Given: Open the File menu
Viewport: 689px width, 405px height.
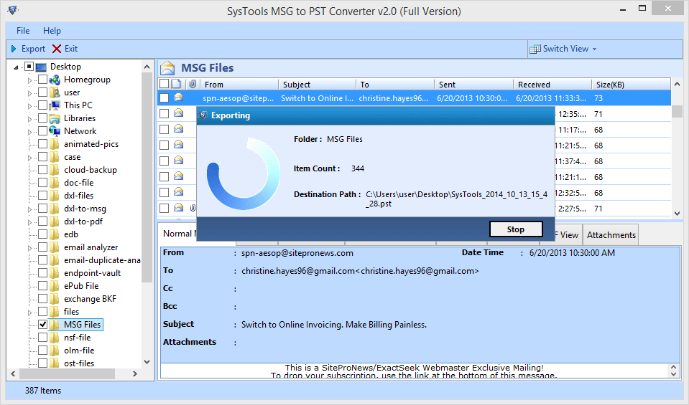Looking at the screenshot, I should click(23, 31).
